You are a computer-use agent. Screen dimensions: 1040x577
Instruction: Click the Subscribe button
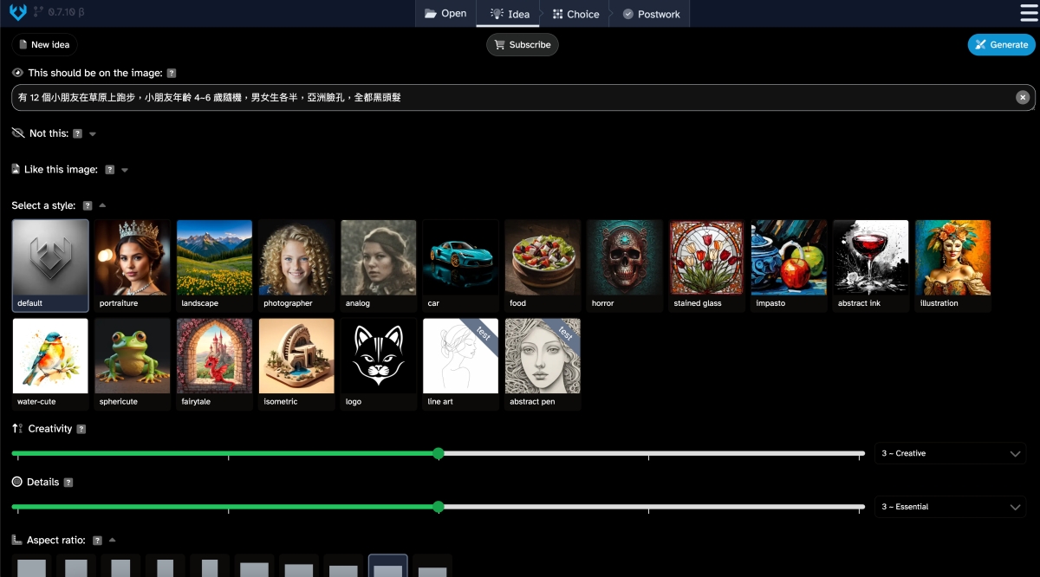pyautogui.click(x=523, y=45)
